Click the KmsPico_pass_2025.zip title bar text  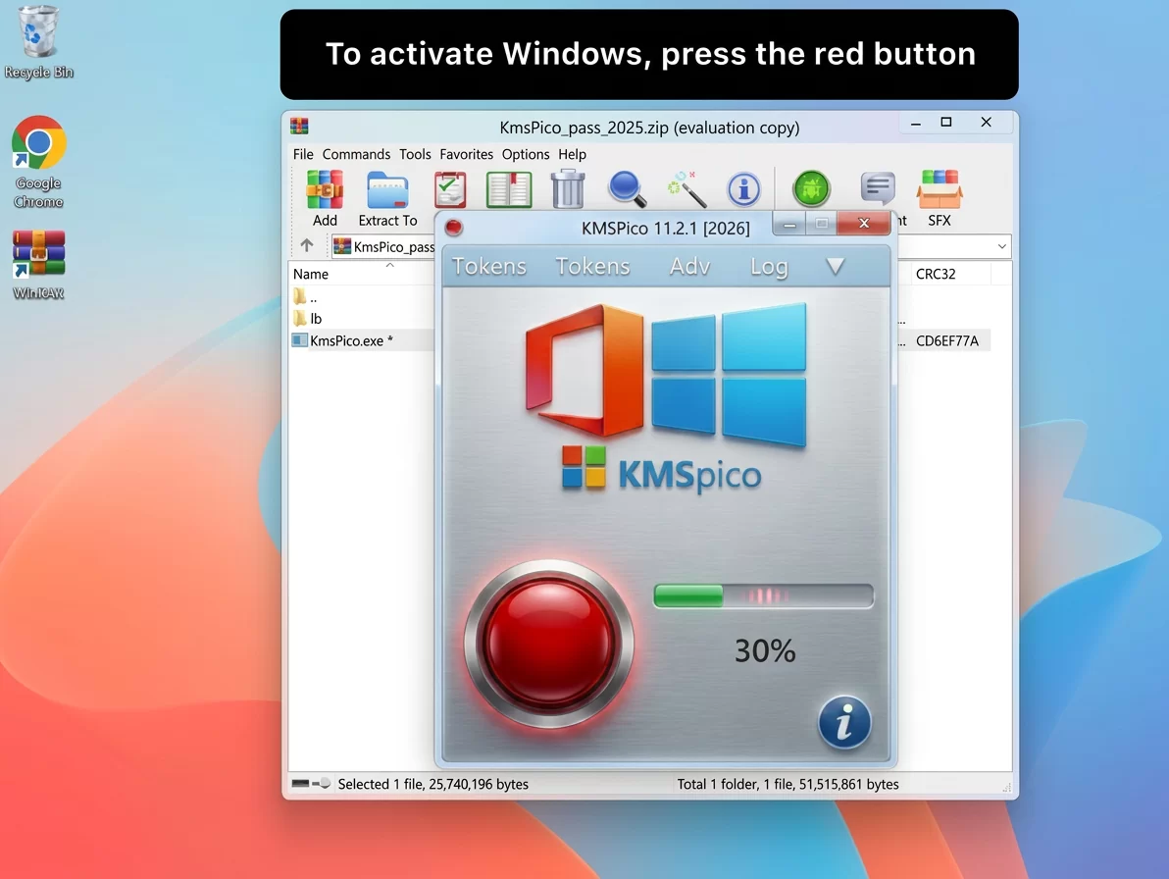click(649, 128)
